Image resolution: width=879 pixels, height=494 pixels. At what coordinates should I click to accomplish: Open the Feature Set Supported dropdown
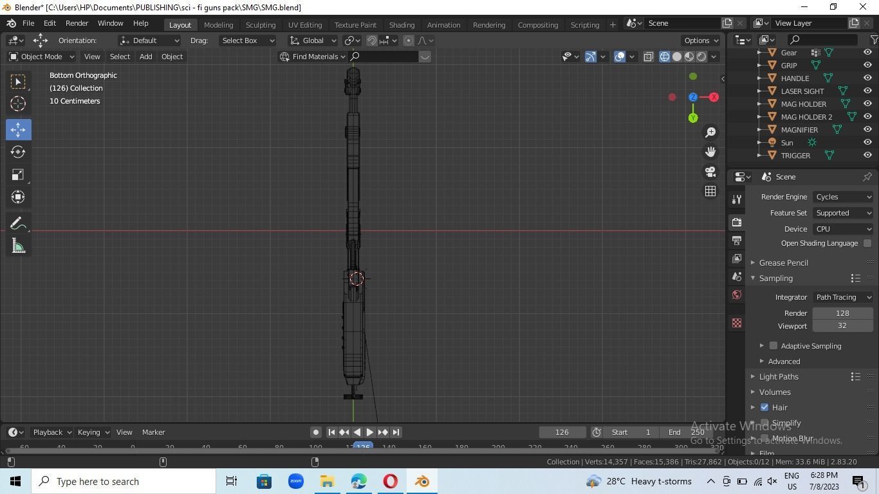pyautogui.click(x=843, y=213)
